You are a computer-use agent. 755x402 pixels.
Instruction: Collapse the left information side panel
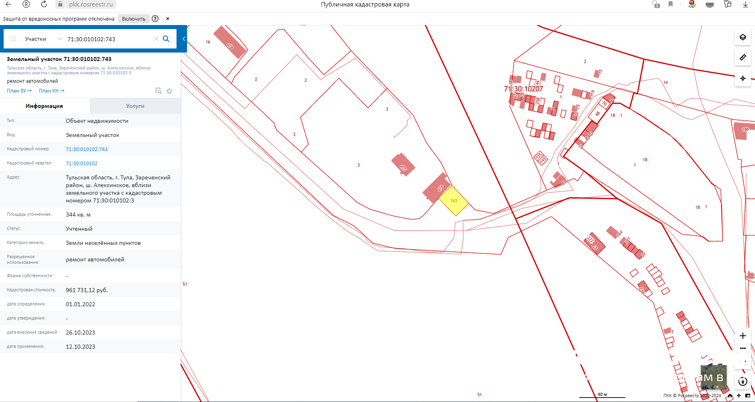pos(184,39)
